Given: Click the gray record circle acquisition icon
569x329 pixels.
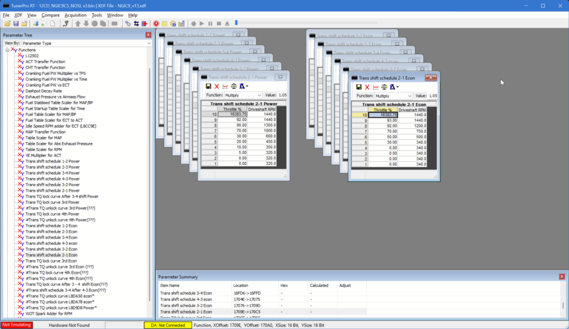Looking at the screenshot, I should click(193, 24).
